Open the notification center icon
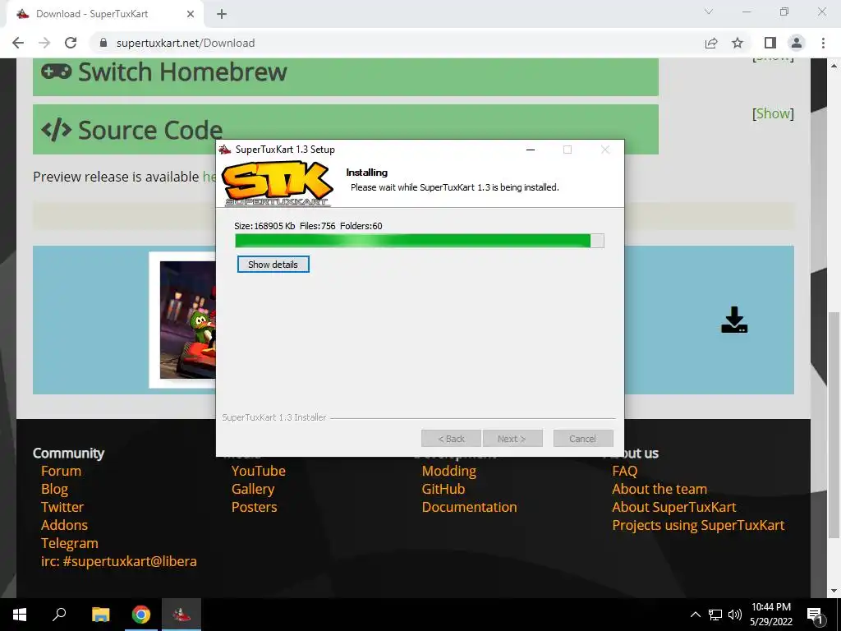This screenshot has height=631, width=841. point(815,615)
